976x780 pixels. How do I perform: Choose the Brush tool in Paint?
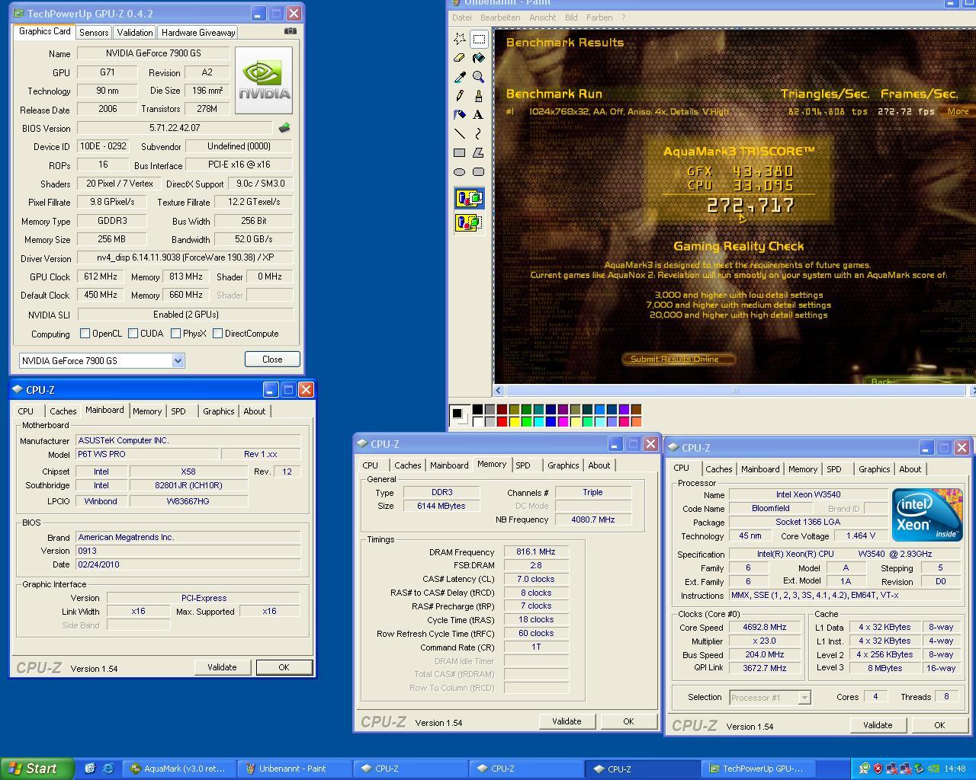pos(479,96)
